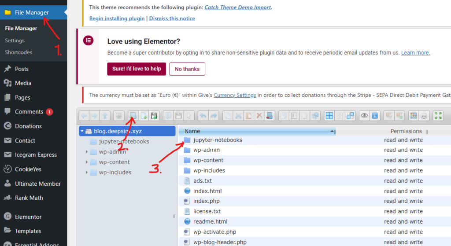Click the No thanks button
This screenshot has height=246, width=451.
coord(187,69)
